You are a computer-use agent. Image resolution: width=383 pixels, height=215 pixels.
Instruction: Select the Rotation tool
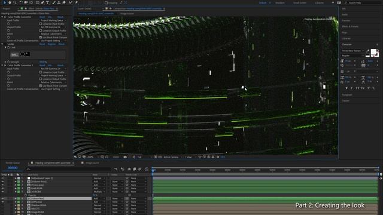21,2
